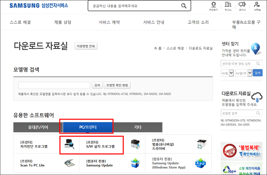Follow the 홈 breadcrumb link
Viewport: 267px width, 175px height.
click(160, 48)
